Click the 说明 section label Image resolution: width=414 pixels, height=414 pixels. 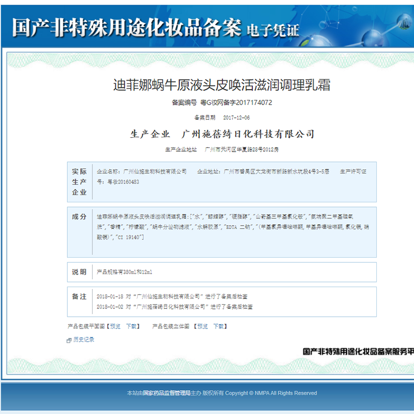79,272
